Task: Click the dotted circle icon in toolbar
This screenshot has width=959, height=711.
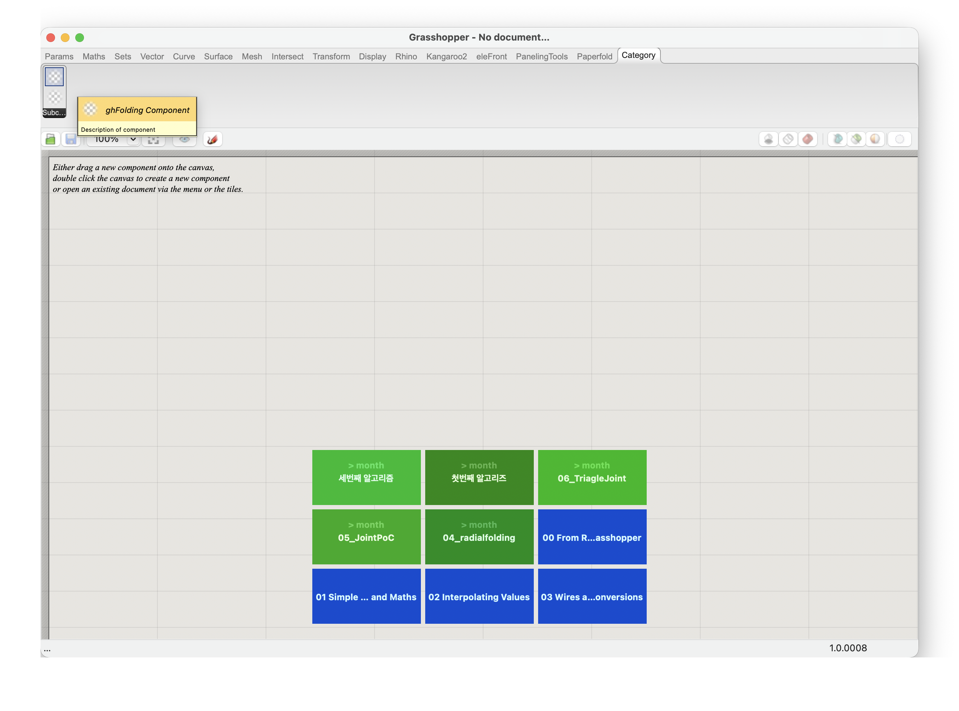Action: point(900,139)
